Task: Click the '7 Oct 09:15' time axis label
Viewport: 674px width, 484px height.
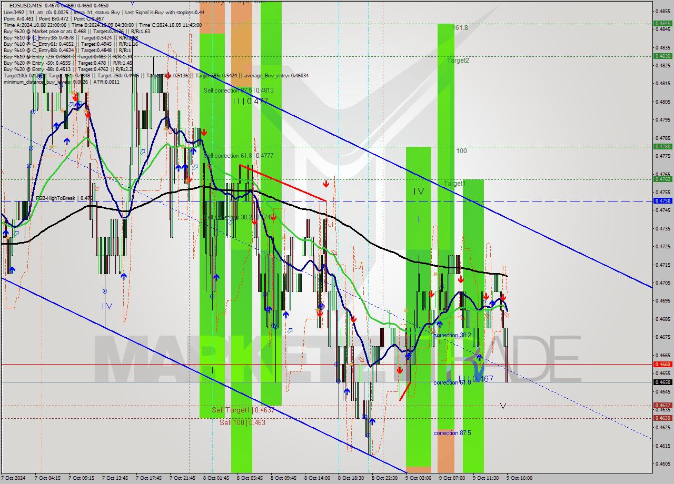Action: click(x=81, y=478)
